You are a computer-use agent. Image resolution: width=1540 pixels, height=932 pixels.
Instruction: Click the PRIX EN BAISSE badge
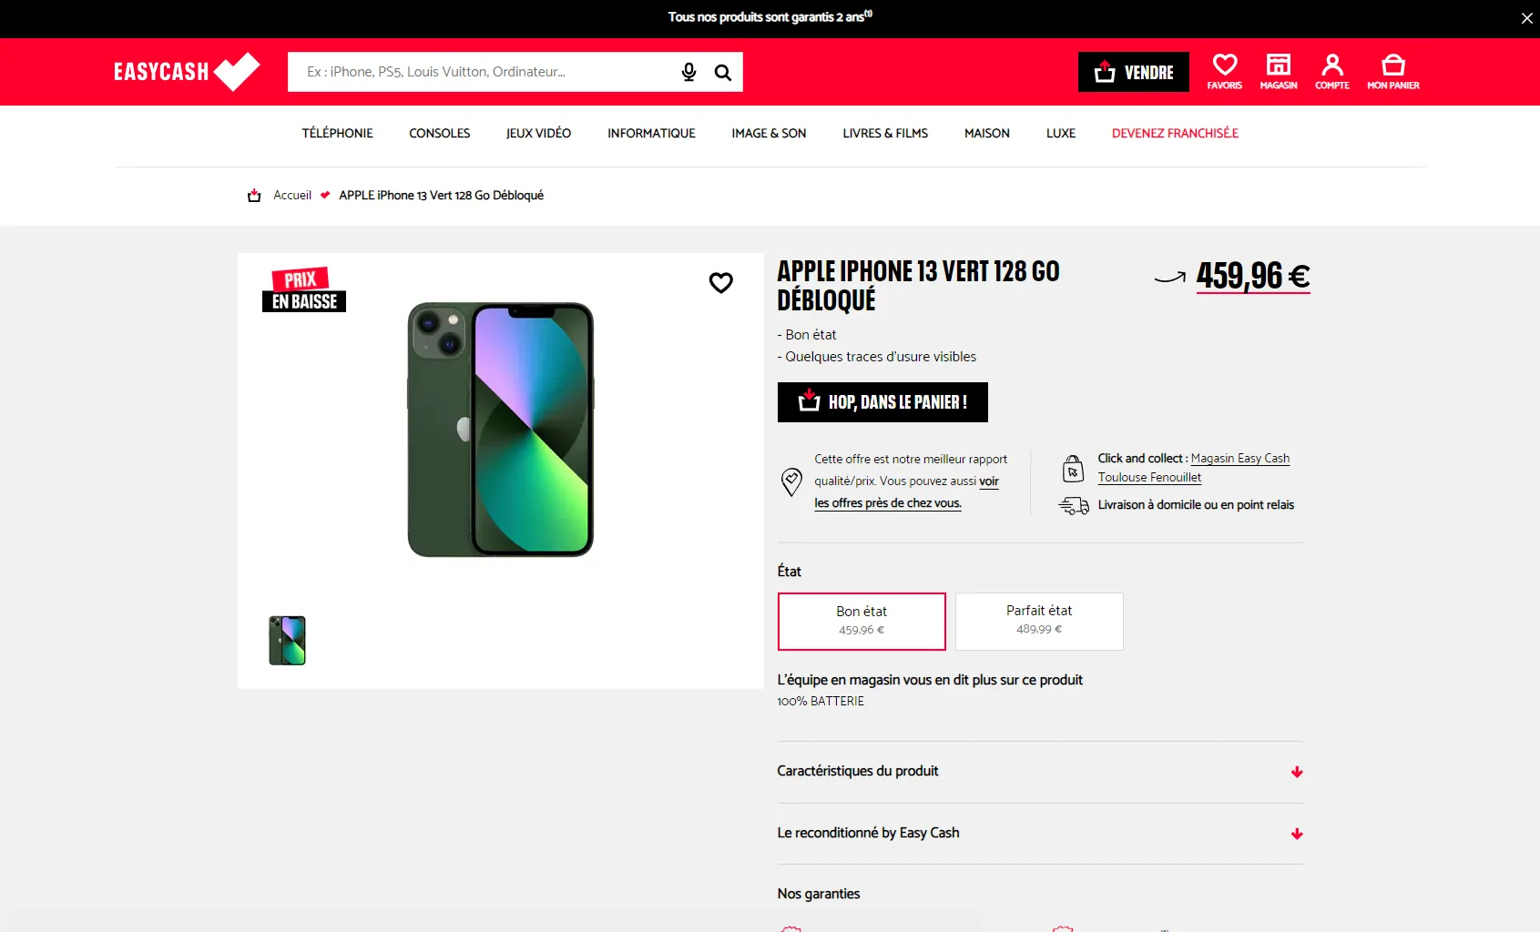[x=304, y=289]
